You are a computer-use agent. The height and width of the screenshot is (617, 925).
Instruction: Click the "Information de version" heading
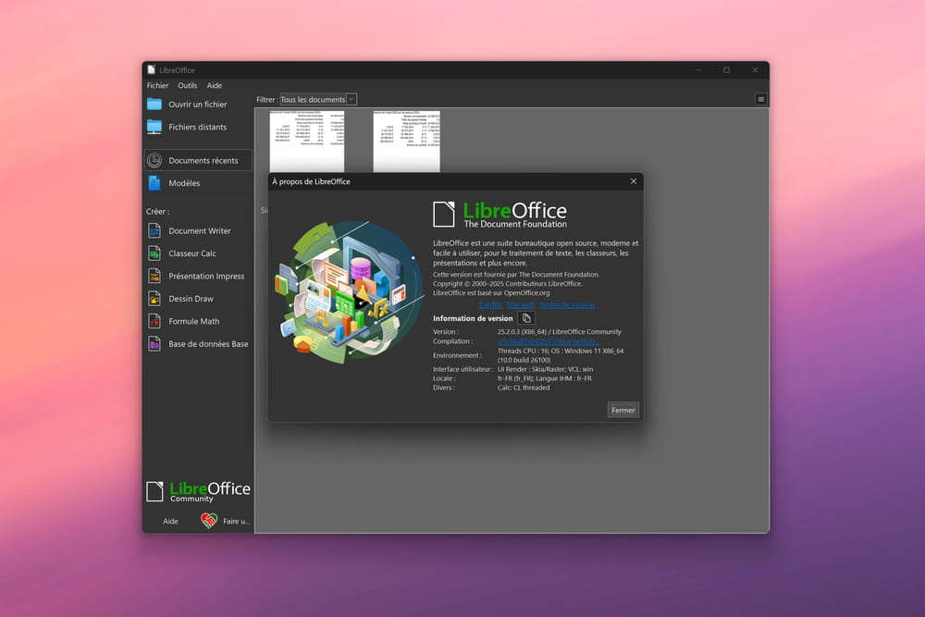[473, 318]
